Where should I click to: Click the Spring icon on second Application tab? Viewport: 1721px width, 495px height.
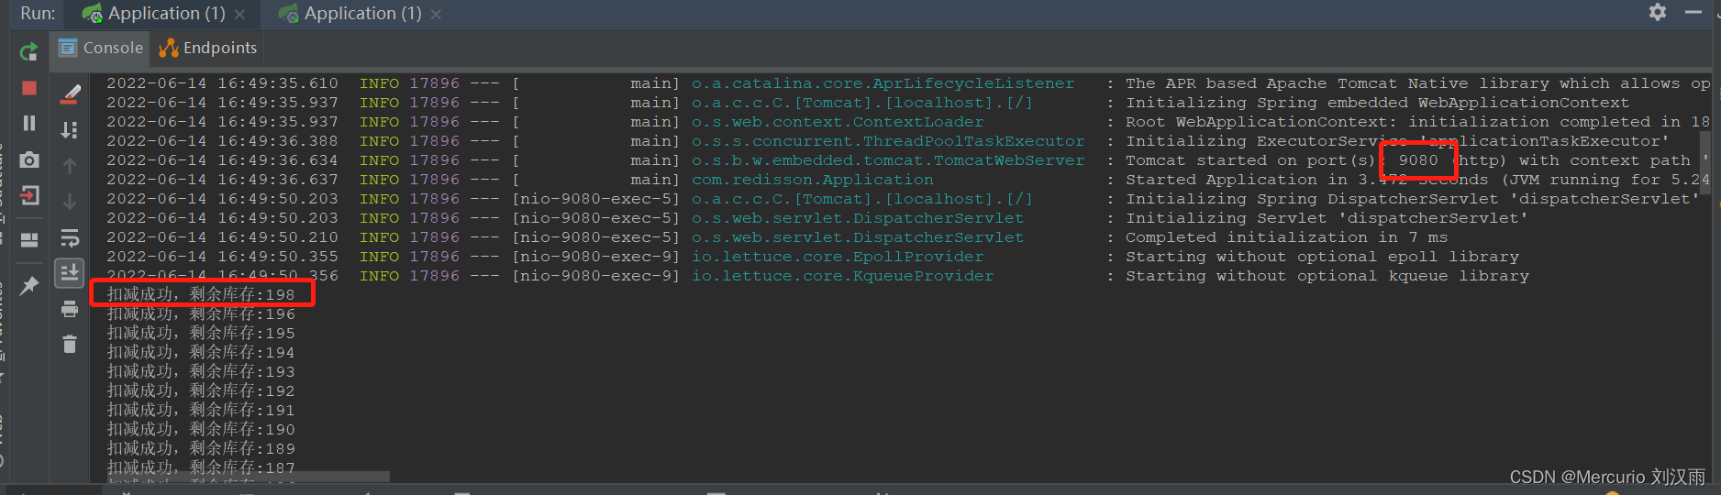click(288, 14)
